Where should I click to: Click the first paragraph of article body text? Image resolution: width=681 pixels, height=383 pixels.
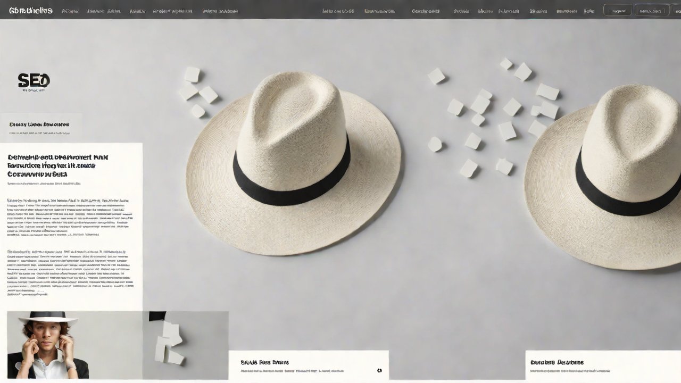tap(68, 217)
